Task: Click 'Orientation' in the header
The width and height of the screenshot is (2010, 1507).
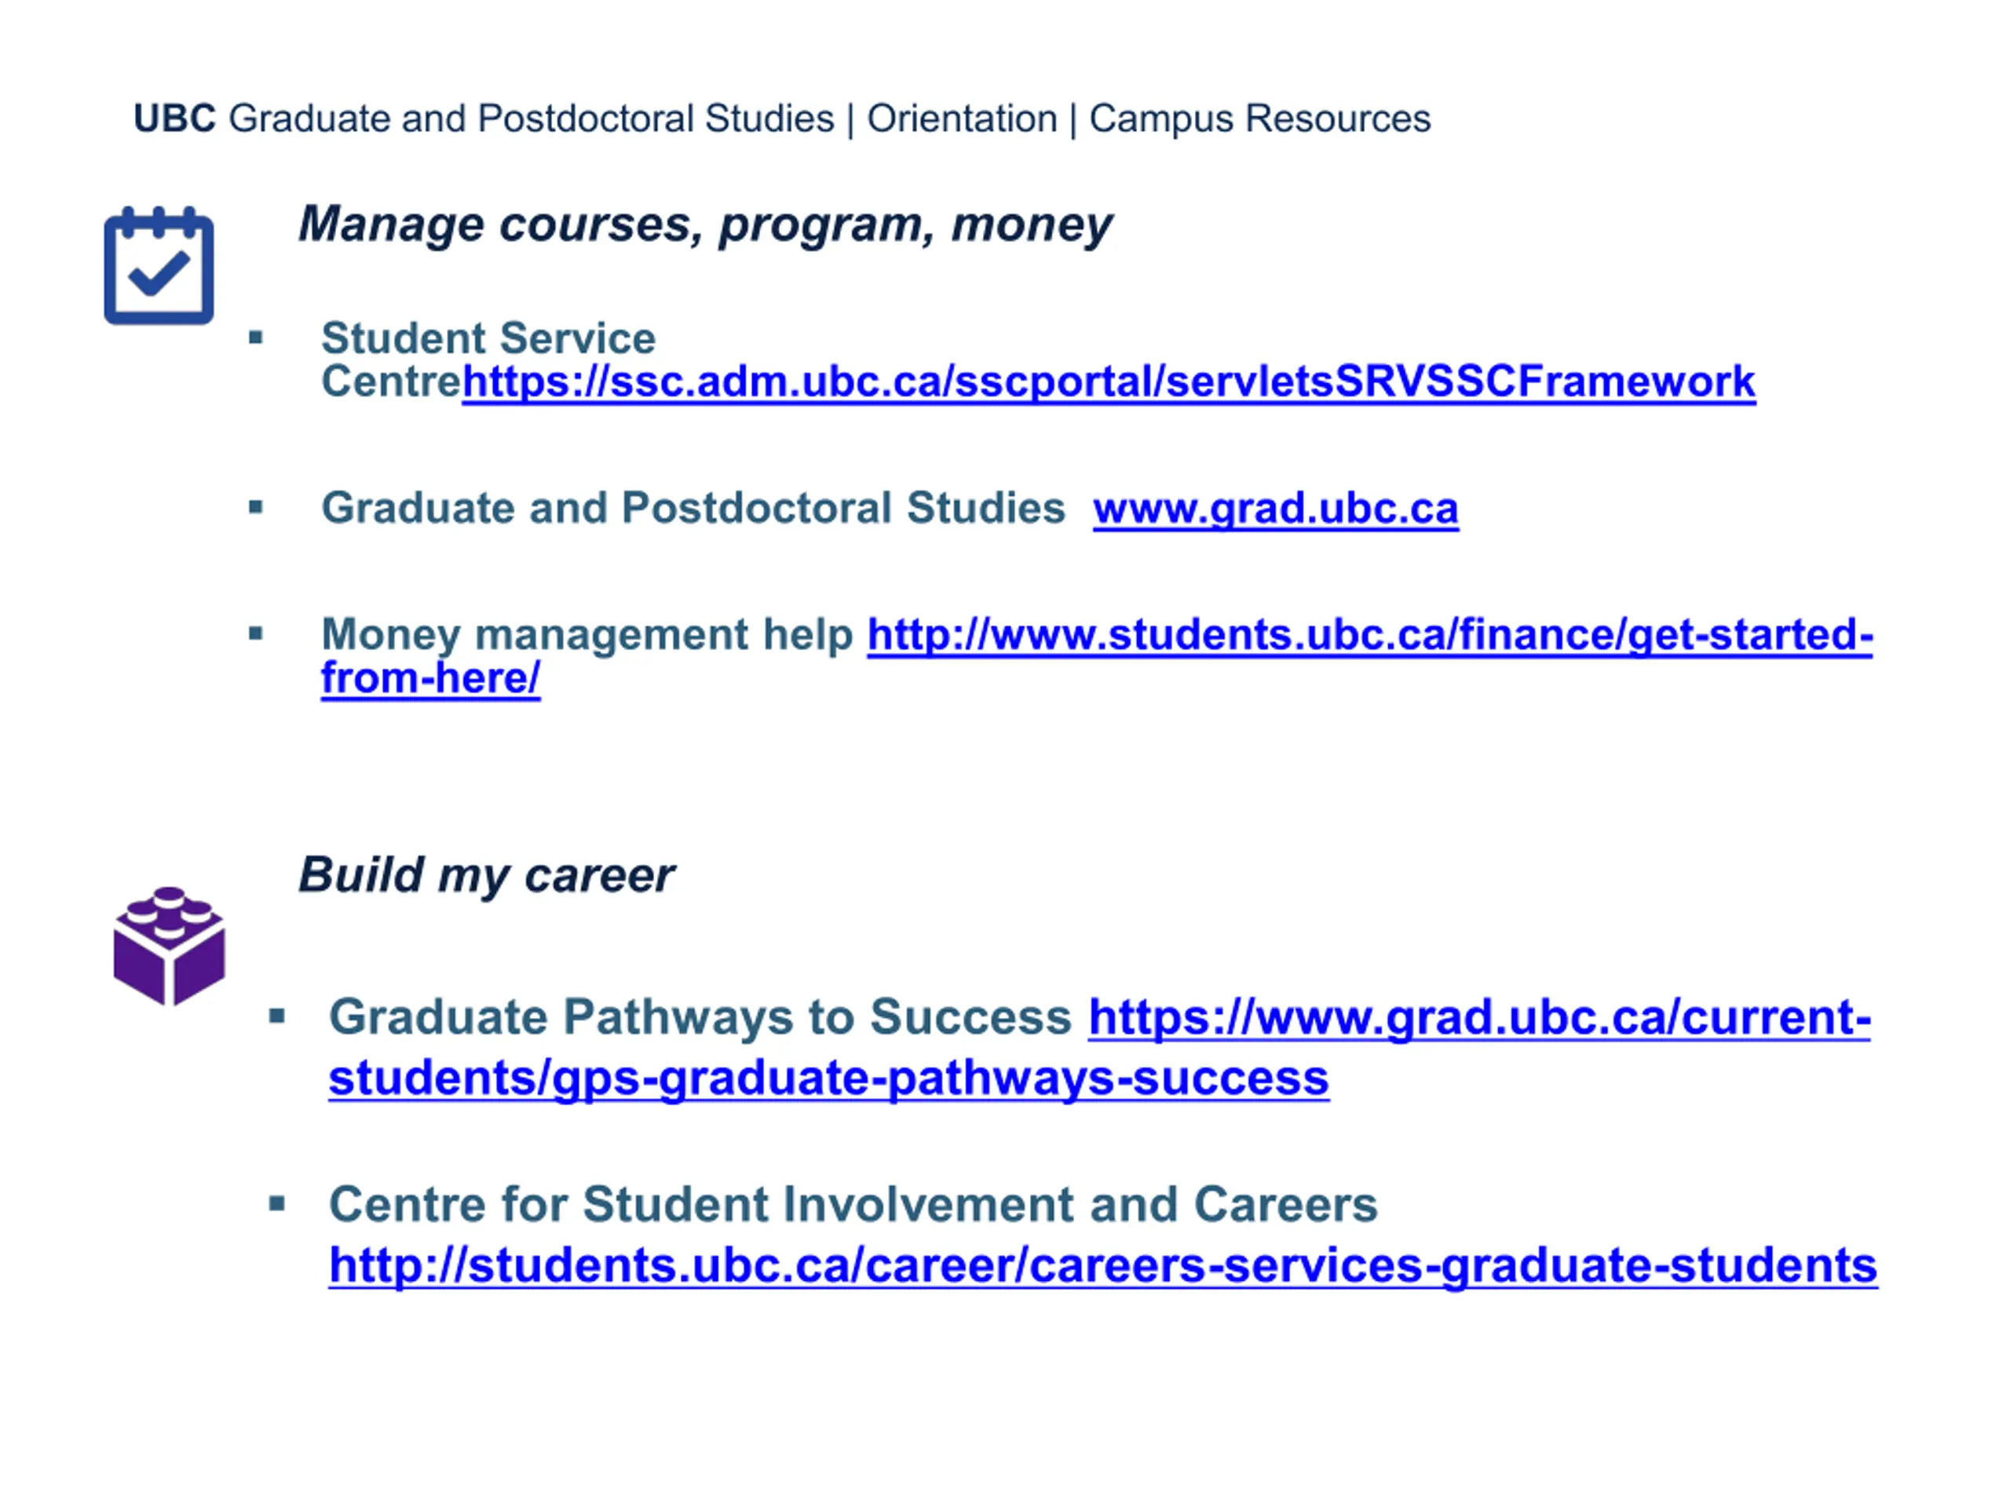Action: [961, 119]
